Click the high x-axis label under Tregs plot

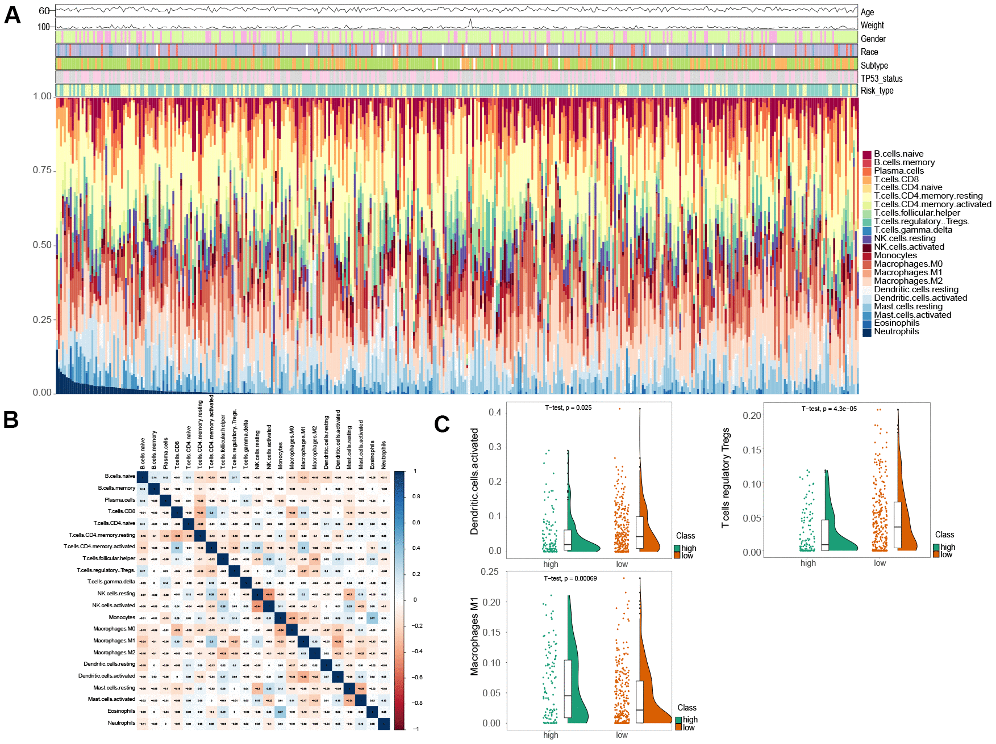click(x=808, y=563)
